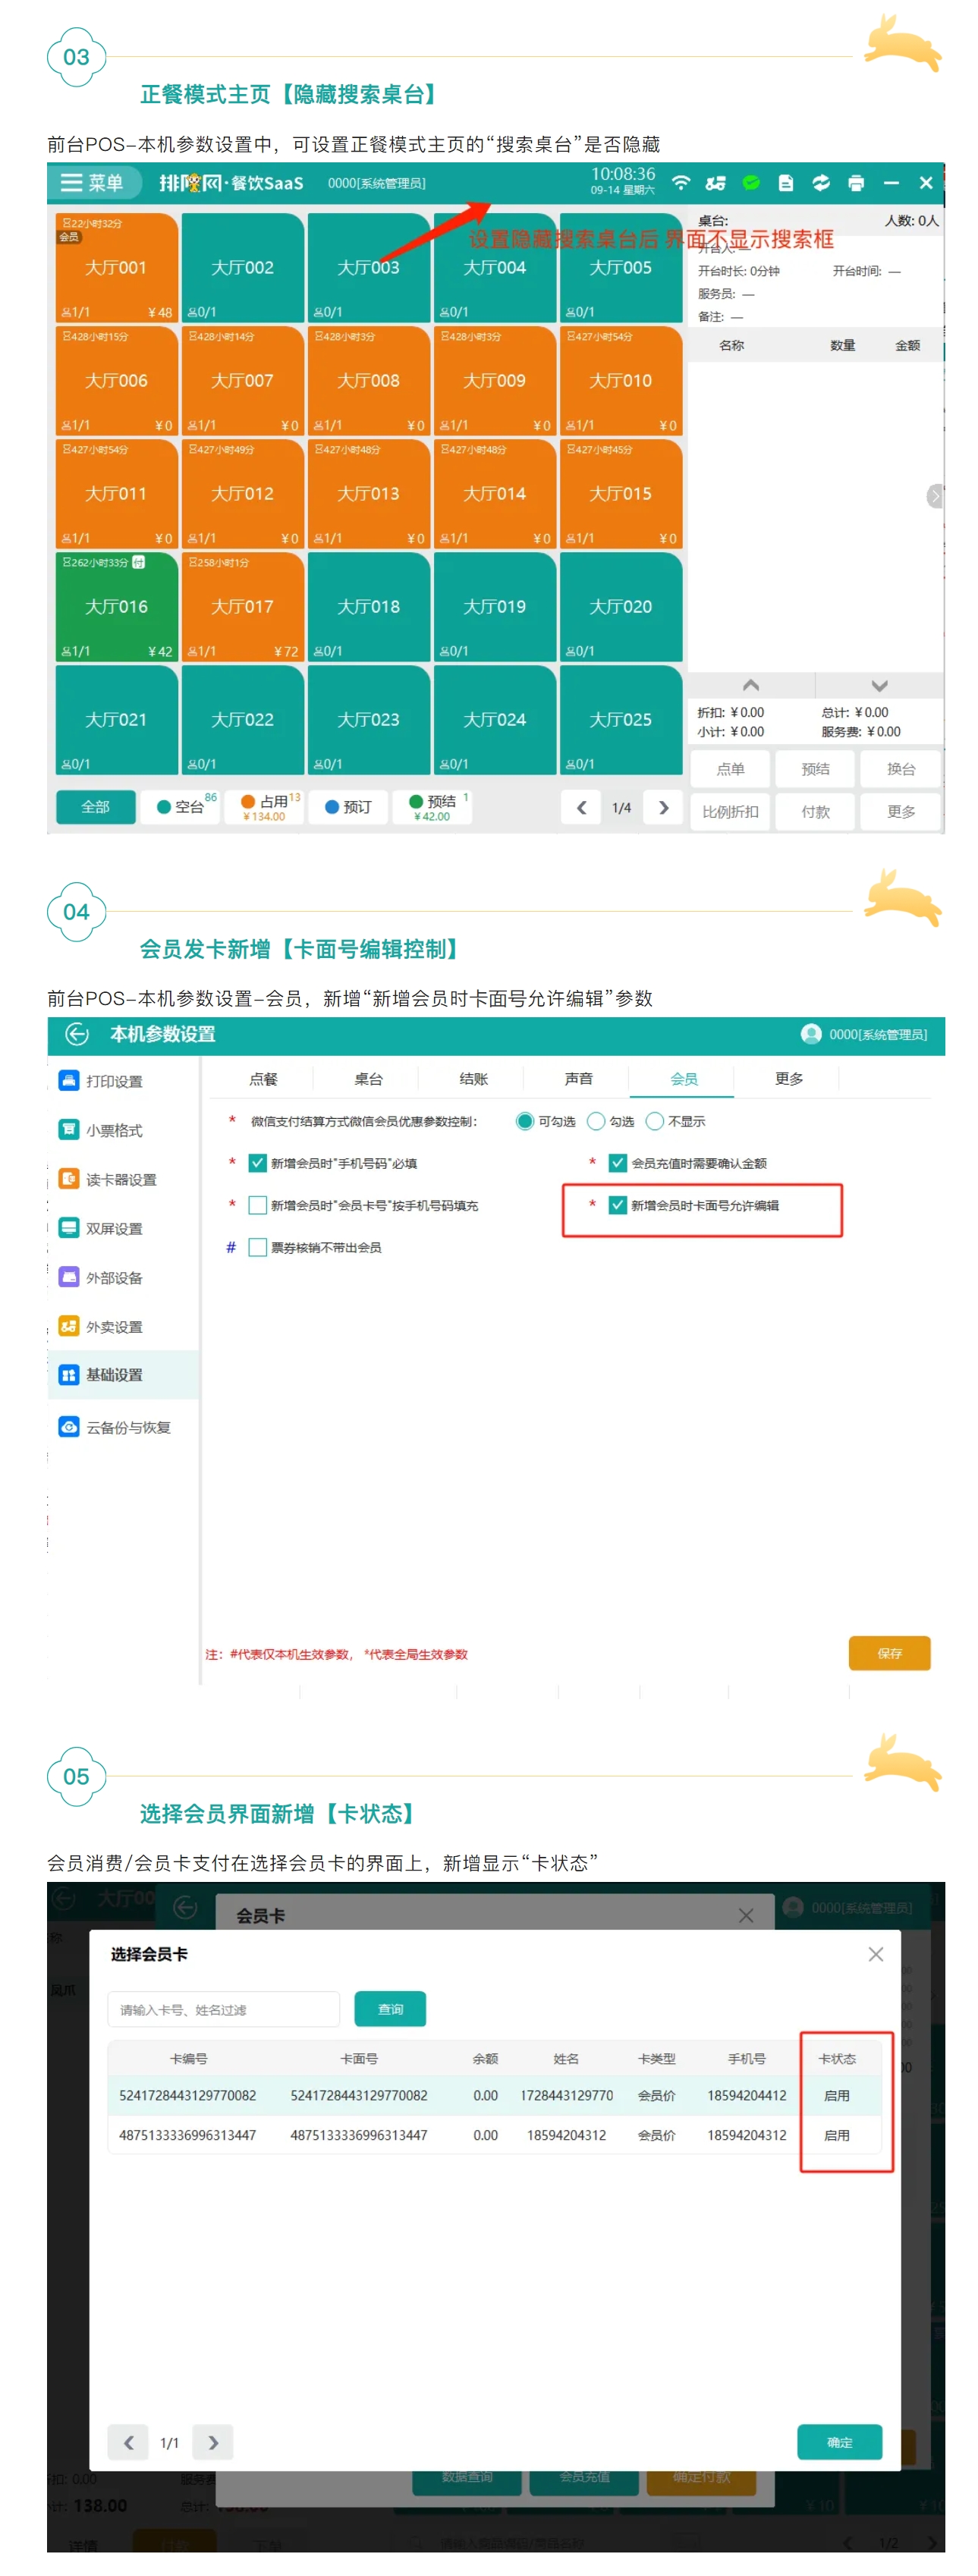
Task: Open the document/orders icon in header
Action: [786, 183]
